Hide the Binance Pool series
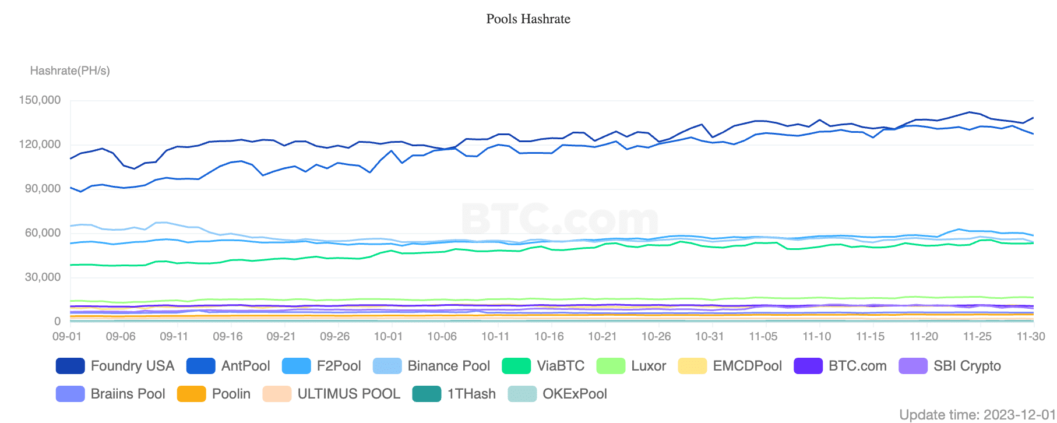Image resolution: width=1057 pixels, height=423 pixels. pos(387,366)
